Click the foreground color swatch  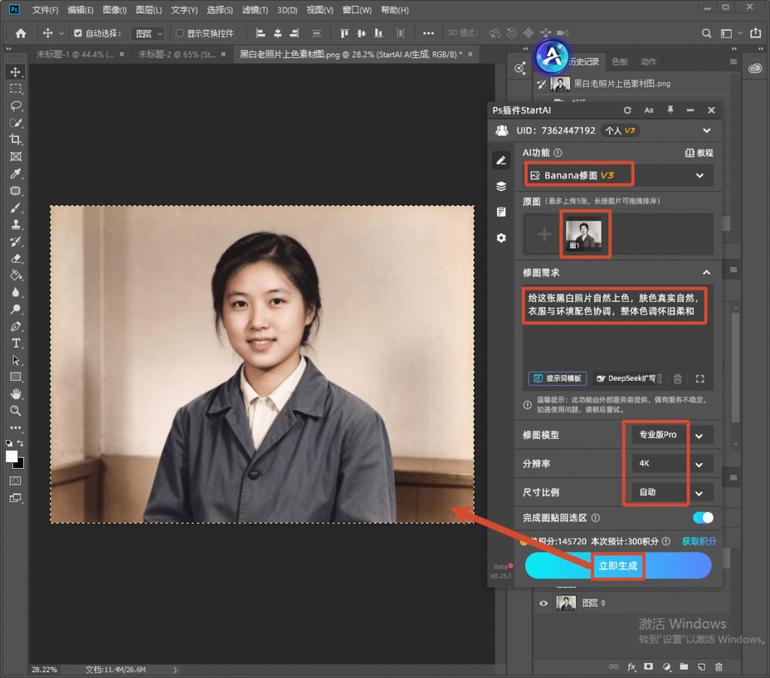tap(11, 457)
